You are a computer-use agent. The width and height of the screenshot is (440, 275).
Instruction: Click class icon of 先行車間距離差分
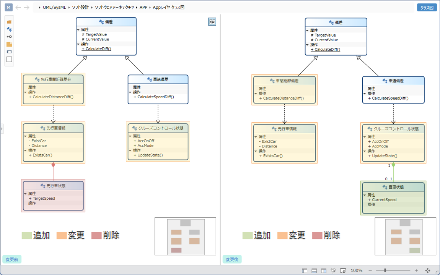point(37,79)
